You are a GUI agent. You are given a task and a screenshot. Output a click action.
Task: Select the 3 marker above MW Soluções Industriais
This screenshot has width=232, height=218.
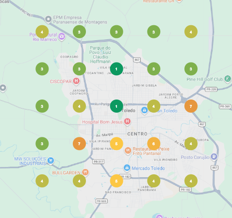[x=42, y=144]
